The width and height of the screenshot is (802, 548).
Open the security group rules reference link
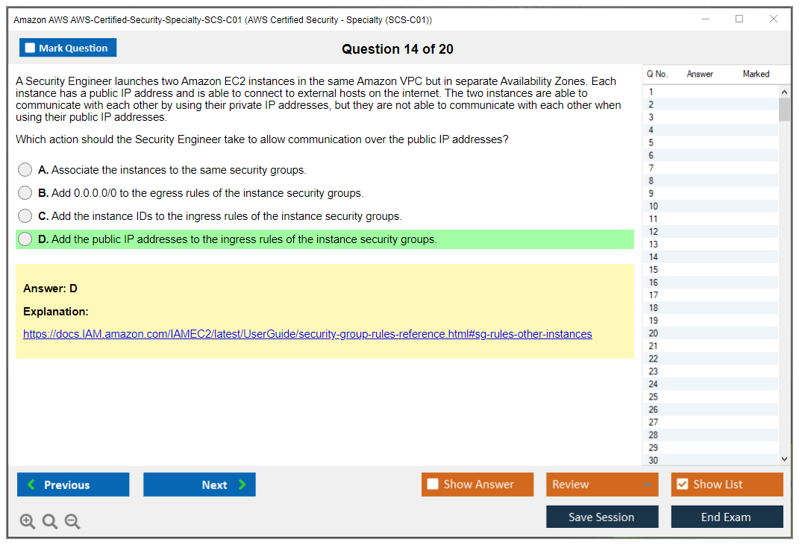307,334
